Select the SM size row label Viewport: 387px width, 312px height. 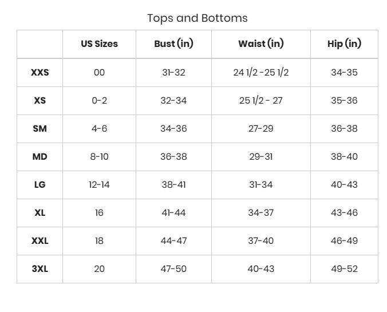tap(40, 129)
